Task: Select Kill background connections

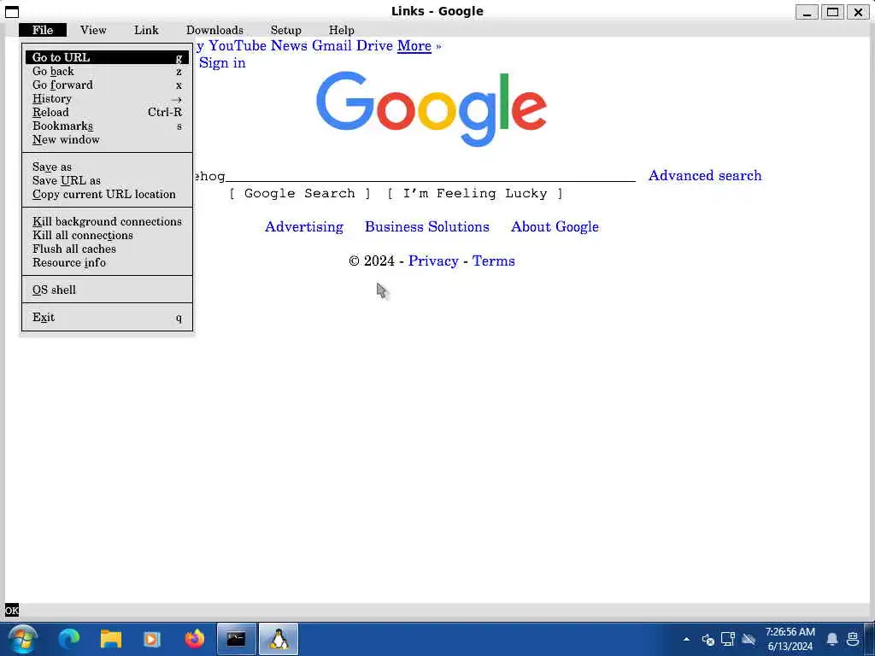Action: [107, 221]
